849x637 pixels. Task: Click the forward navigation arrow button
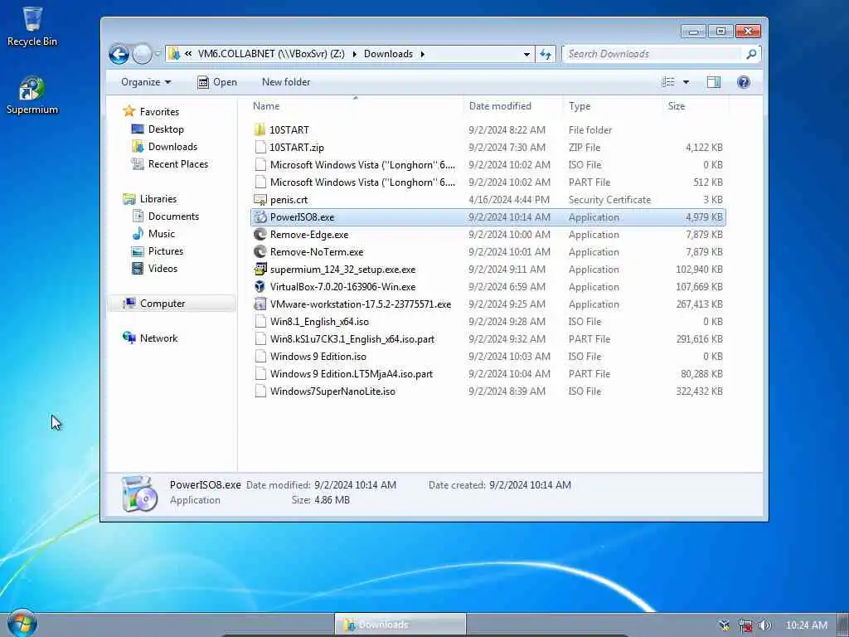point(142,54)
